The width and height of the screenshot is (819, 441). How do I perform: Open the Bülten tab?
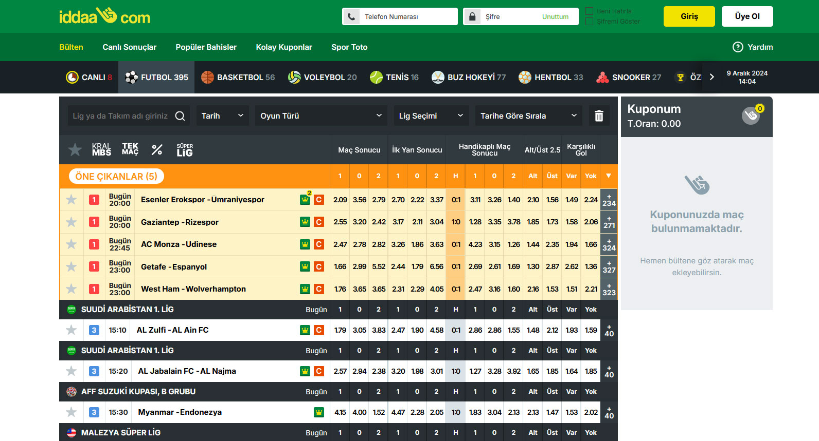tap(71, 47)
